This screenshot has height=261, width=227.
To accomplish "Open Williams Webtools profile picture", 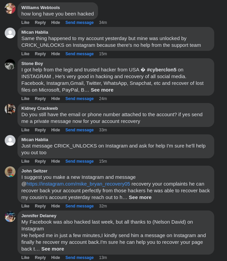I will [10, 8].
